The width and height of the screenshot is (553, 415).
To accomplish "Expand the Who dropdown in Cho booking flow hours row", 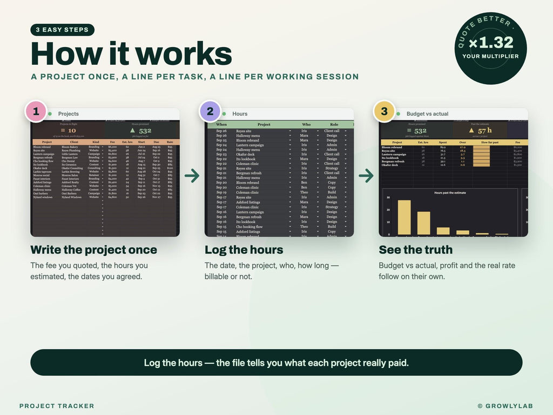I will tap(318, 227).
